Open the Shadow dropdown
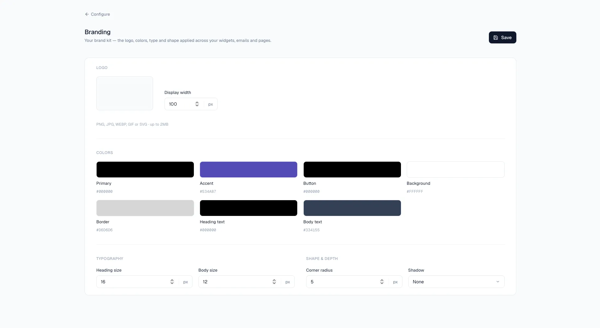 click(456, 282)
